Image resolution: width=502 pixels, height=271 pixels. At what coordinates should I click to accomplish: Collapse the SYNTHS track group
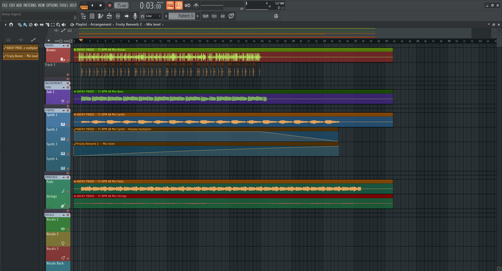[64, 111]
